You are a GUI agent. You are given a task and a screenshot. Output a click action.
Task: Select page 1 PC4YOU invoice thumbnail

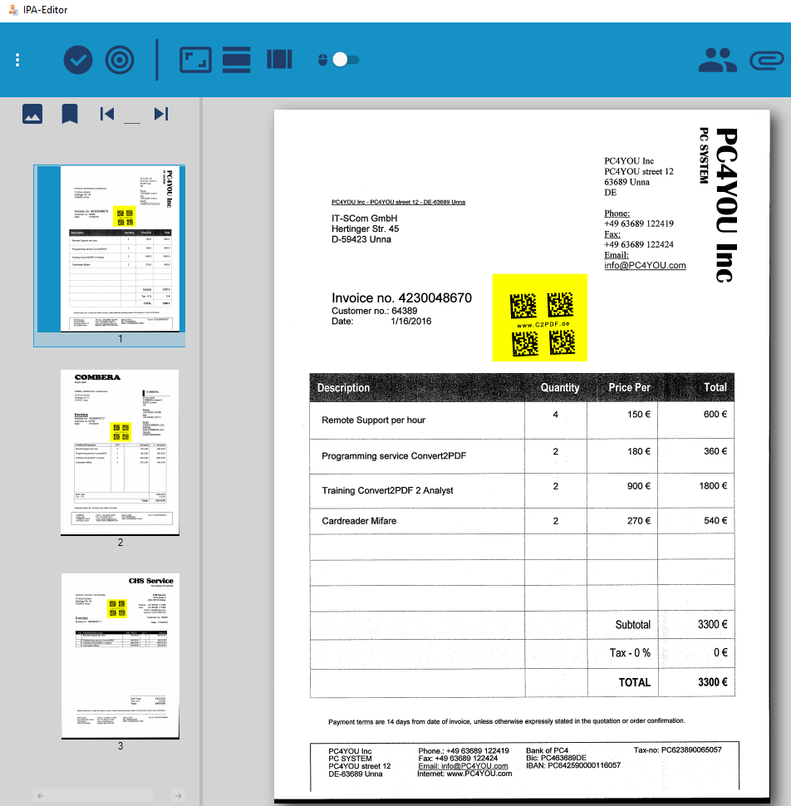coord(120,248)
